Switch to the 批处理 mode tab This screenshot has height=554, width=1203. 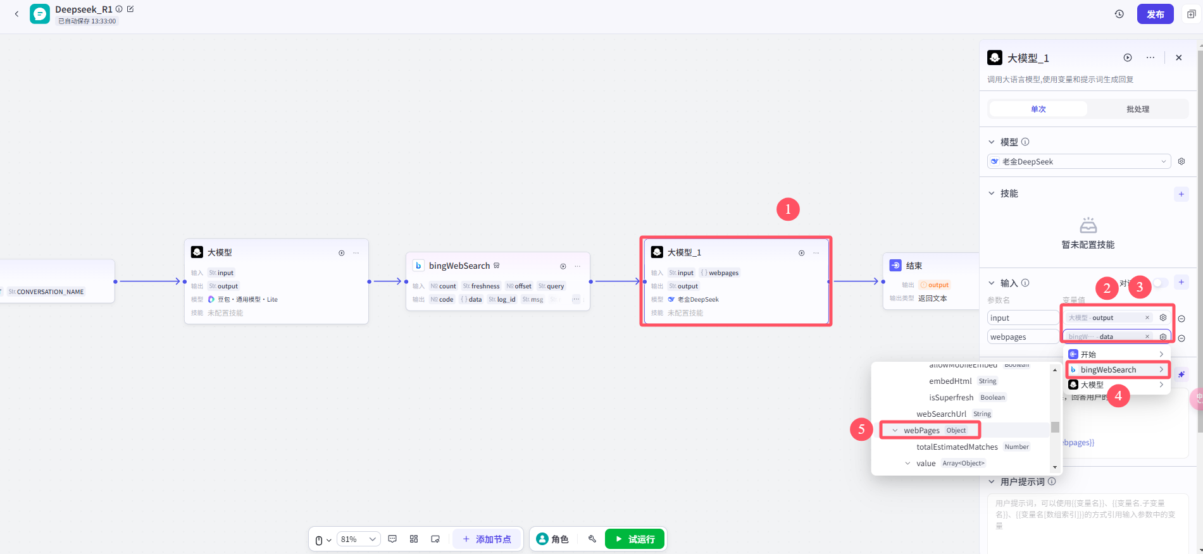click(1137, 109)
